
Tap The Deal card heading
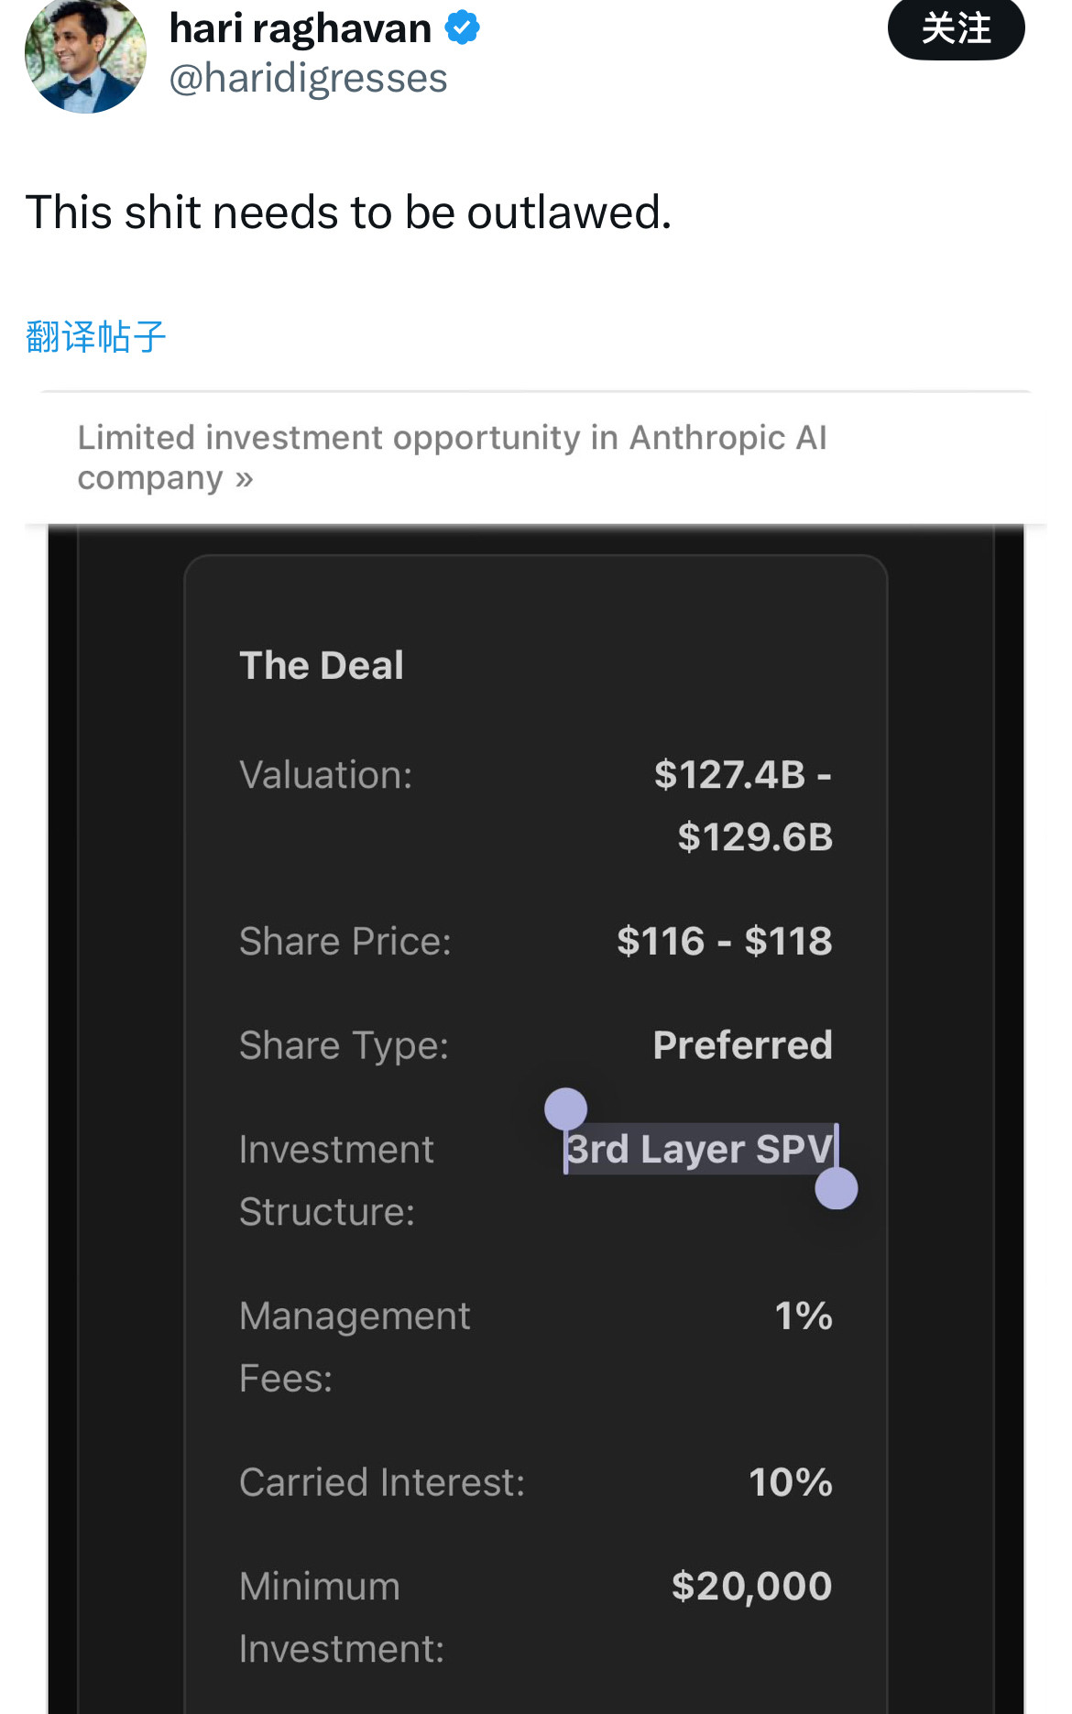[322, 665]
